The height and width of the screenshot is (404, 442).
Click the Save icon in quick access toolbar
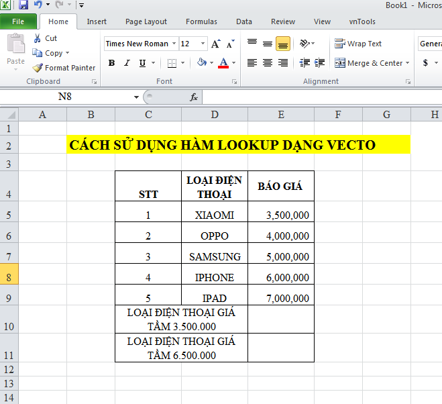click(x=23, y=5)
